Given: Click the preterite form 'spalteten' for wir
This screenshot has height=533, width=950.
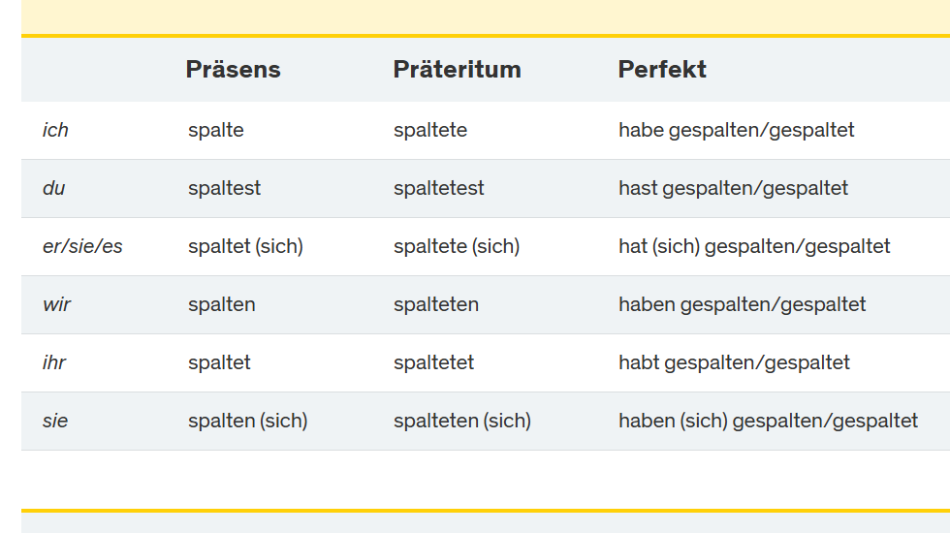Looking at the screenshot, I should [435, 304].
